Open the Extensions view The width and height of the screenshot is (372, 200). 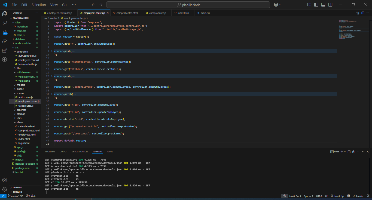pyautogui.click(x=4, y=50)
